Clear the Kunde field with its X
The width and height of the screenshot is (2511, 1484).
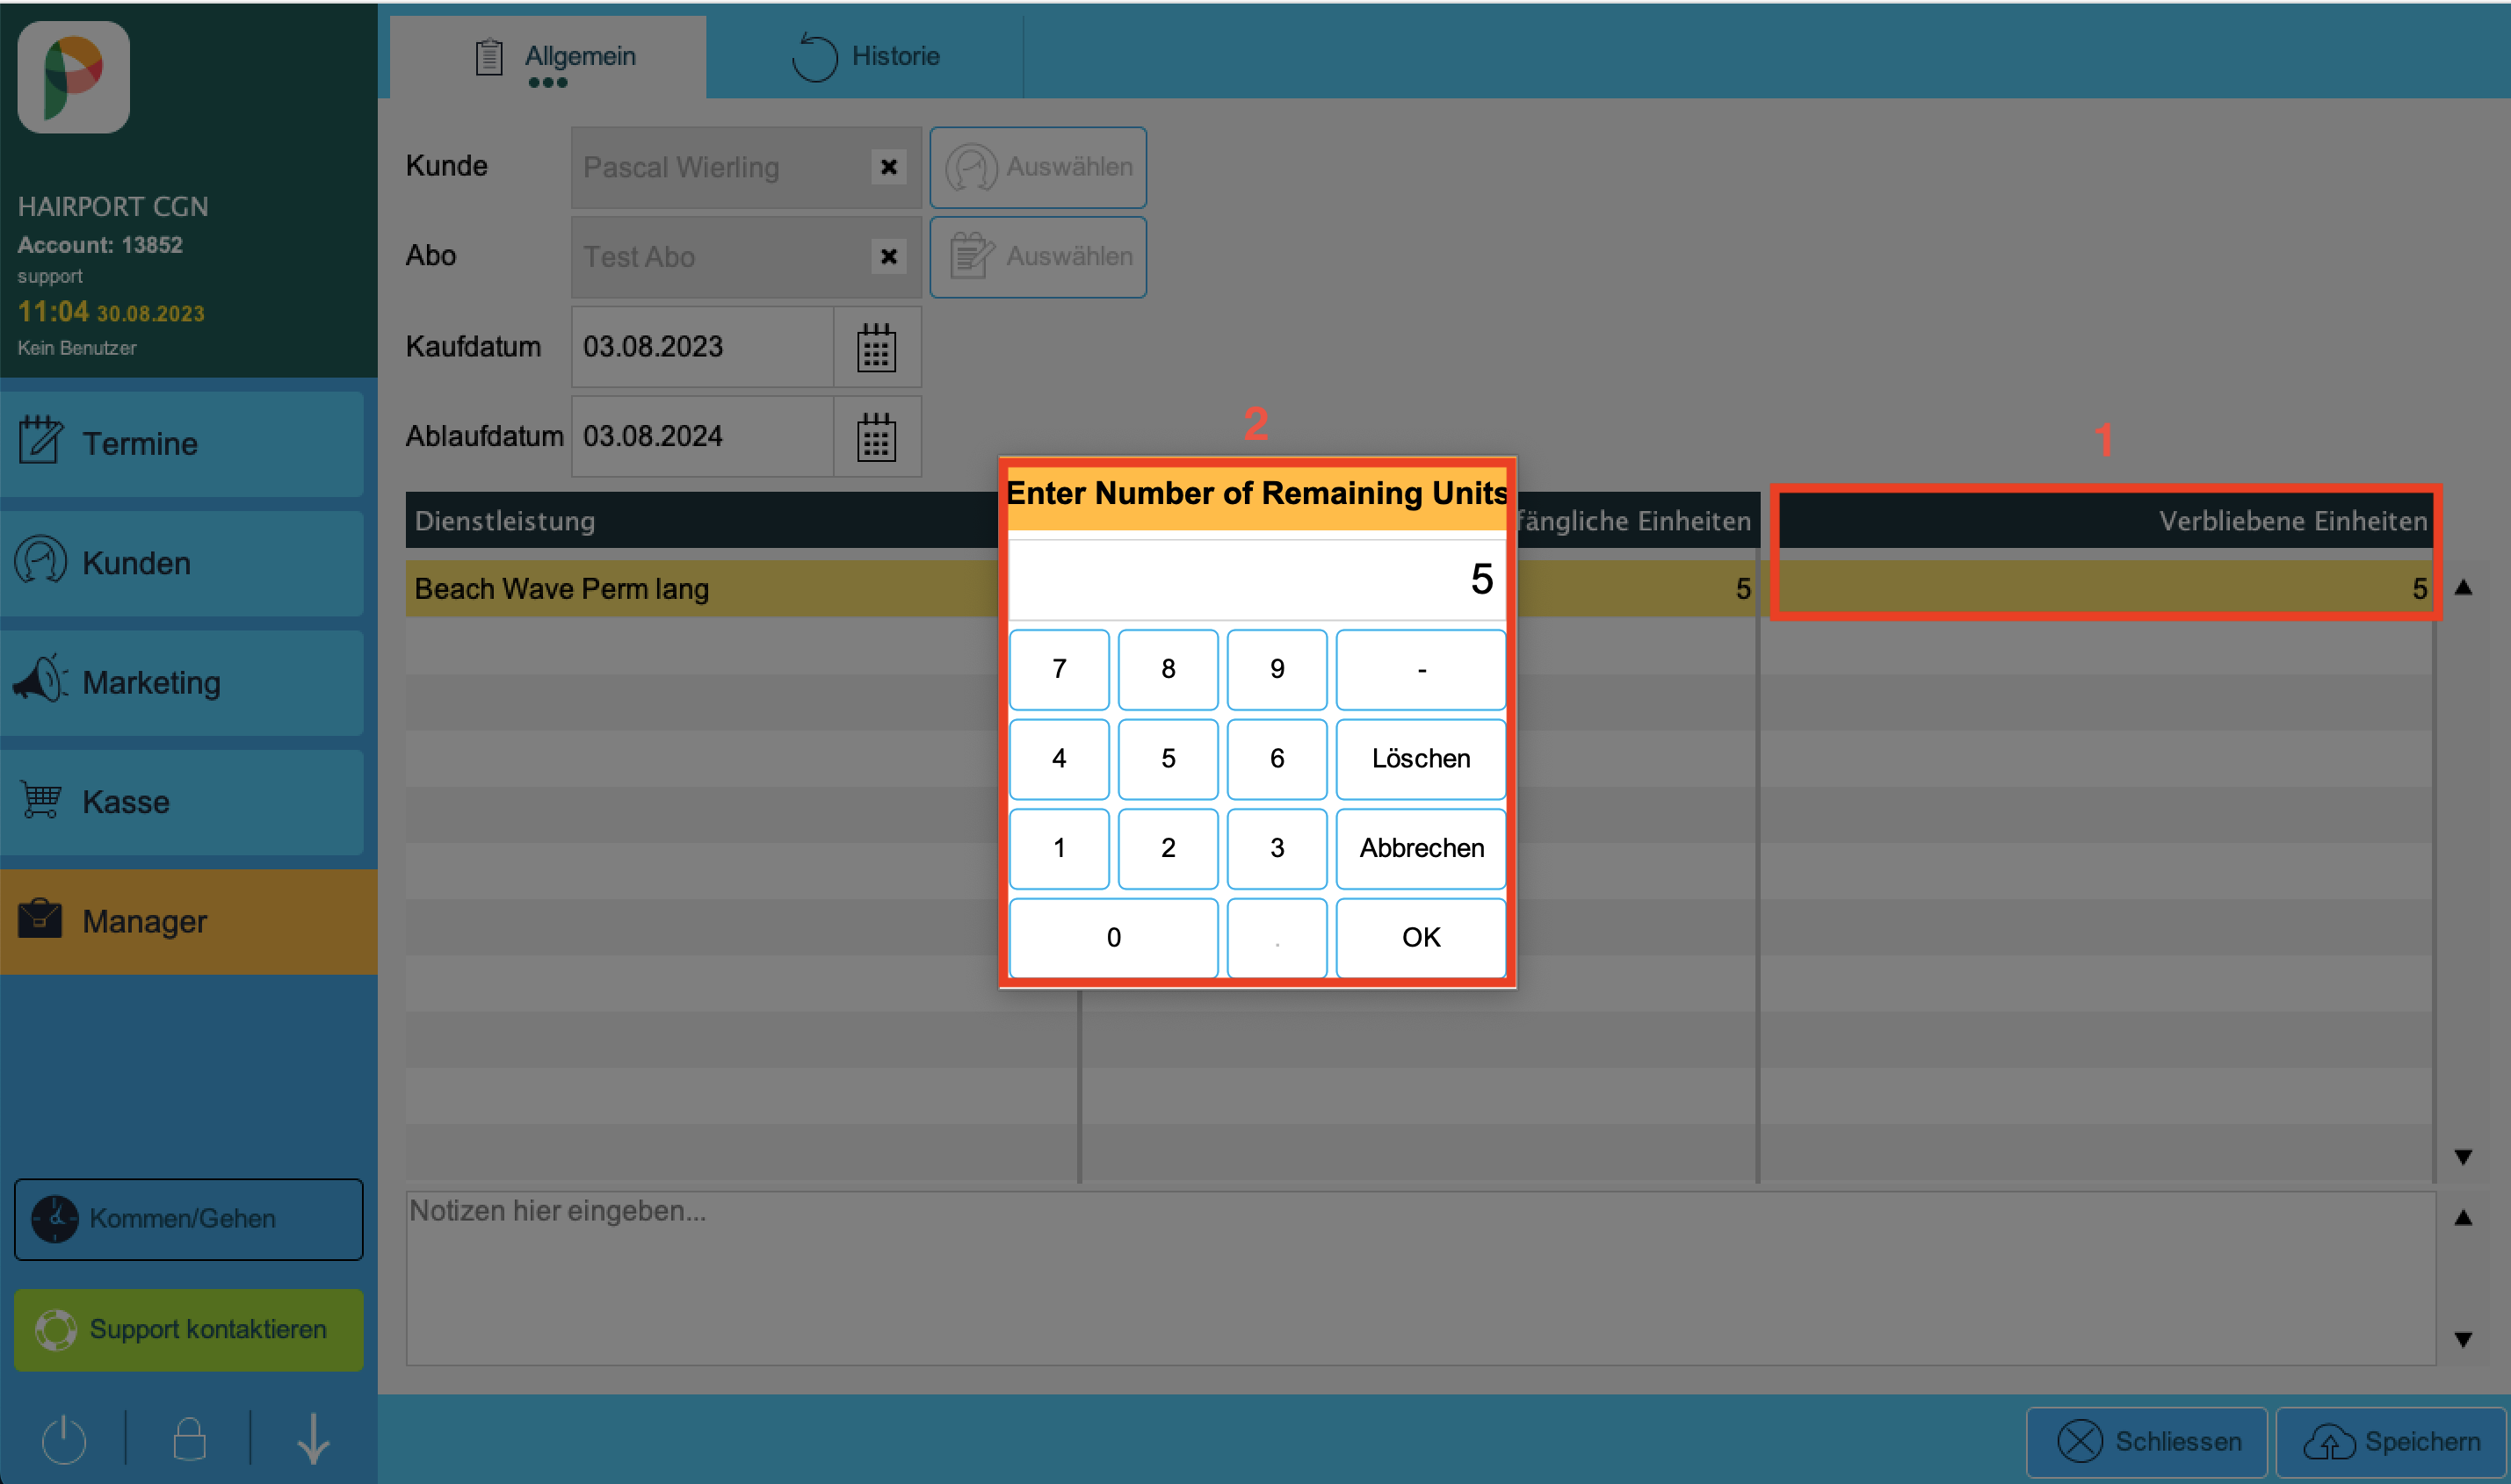click(x=888, y=167)
